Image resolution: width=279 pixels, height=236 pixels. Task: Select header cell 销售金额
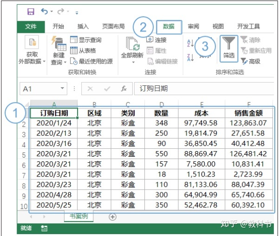[248, 113]
